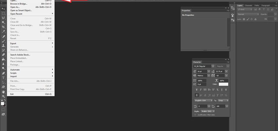
Task: Filter layers by smart objects
Action: 272,9
